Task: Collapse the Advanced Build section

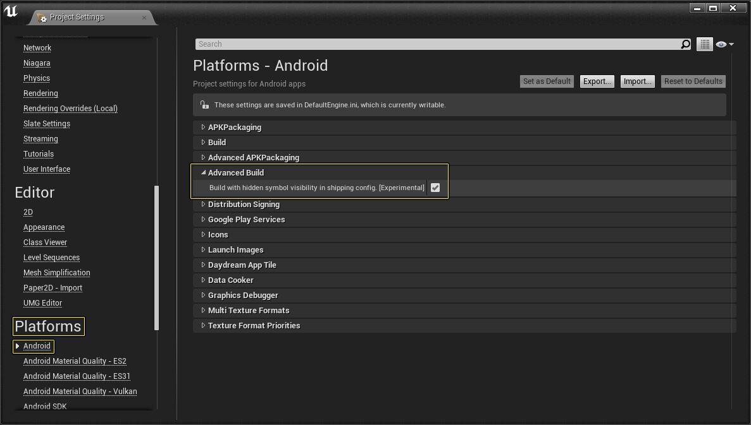Action: coord(203,172)
